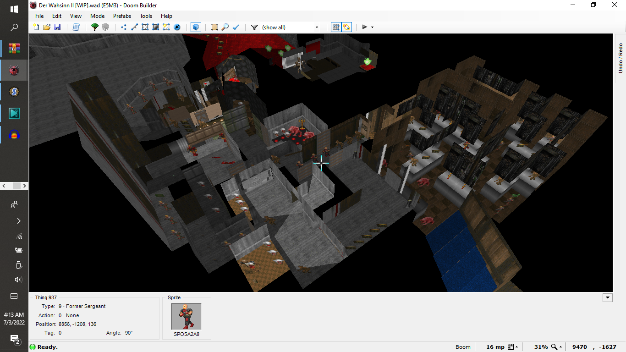
Task: Save the map with the floppy disk icon
Action: pyautogui.click(x=57, y=27)
